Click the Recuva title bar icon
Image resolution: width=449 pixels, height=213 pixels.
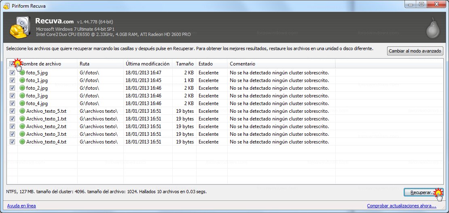pos(6,6)
